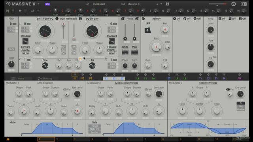Toggle Noise source 2 button

pos(137,19)
